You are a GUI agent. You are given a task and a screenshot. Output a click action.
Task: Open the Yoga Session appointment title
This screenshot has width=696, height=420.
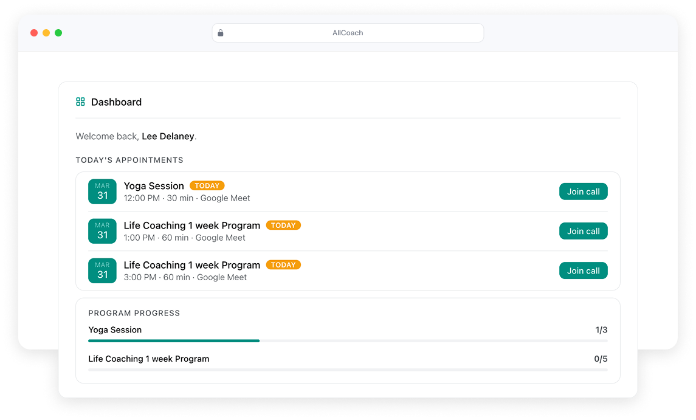pos(154,186)
